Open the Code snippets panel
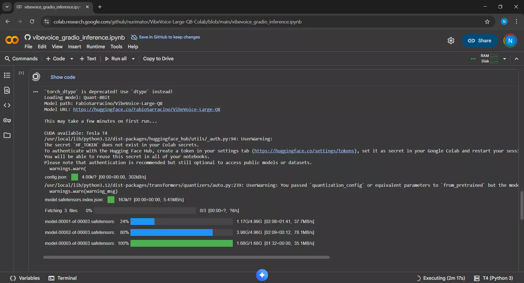 (x=7, y=105)
